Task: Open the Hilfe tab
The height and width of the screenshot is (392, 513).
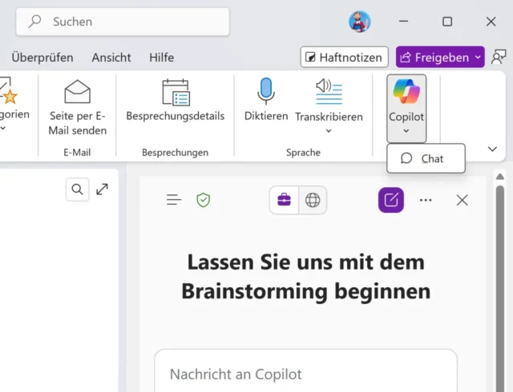Action: point(162,58)
